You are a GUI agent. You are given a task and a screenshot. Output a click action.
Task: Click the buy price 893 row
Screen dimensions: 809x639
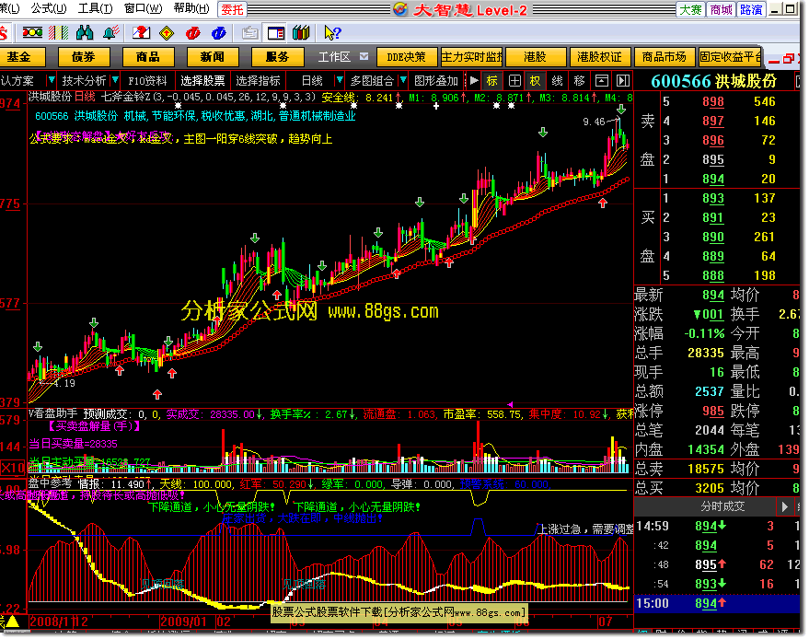point(717,198)
